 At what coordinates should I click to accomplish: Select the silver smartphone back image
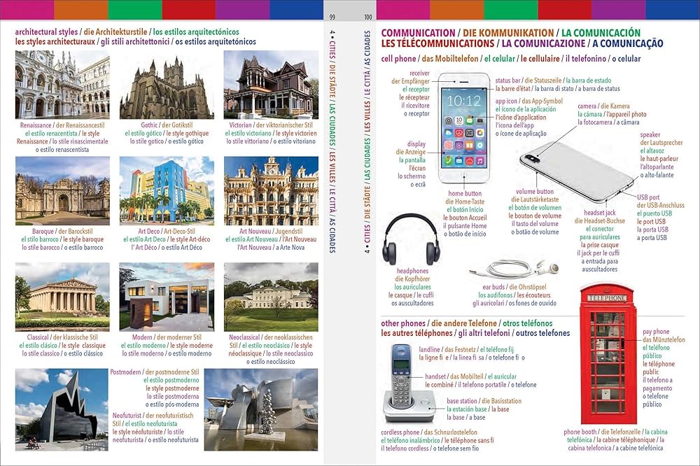(576, 171)
